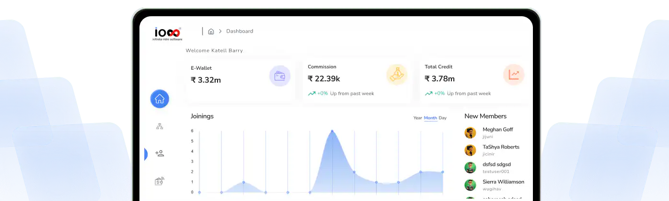Click dsfsd sdgsd's green avatar

470,168
